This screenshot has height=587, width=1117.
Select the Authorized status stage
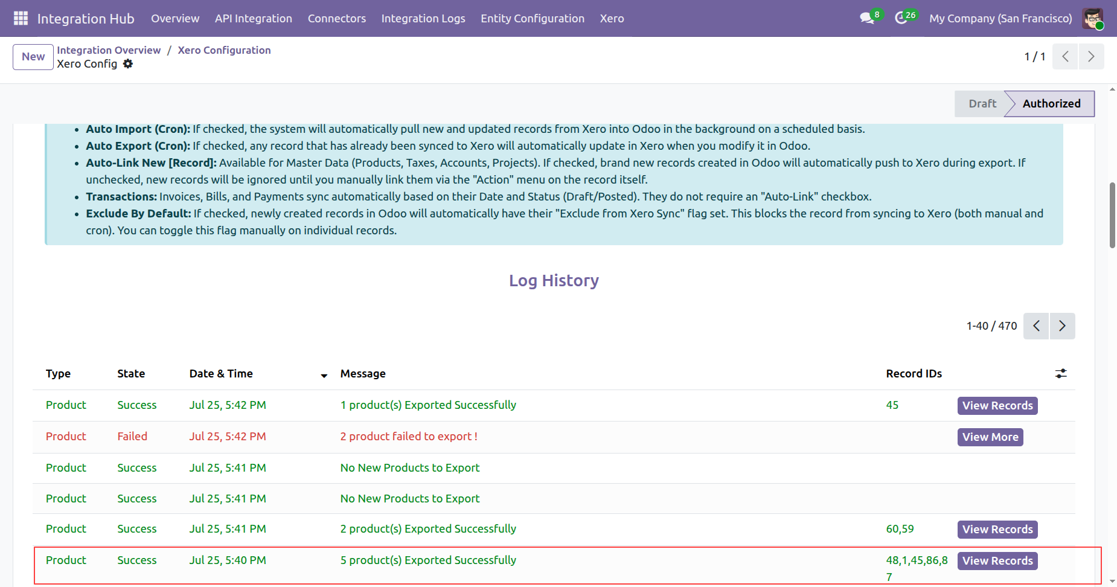coord(1051,104)
